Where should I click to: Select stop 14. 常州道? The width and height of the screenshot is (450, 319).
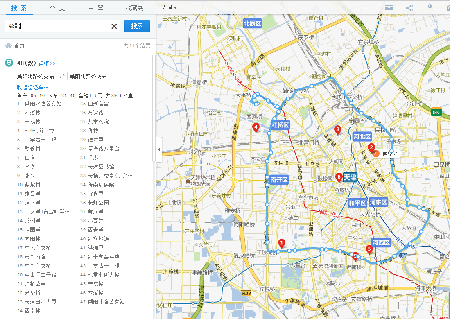pyautogui.click(x=29, y=221)
